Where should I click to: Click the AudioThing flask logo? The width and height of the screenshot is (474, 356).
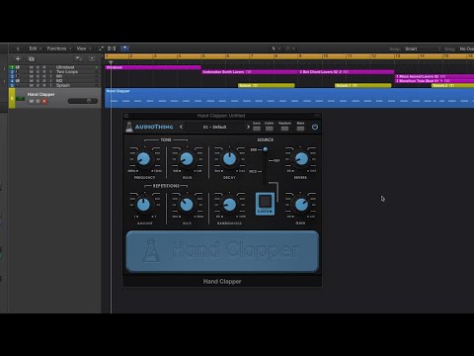click(129, 127)
